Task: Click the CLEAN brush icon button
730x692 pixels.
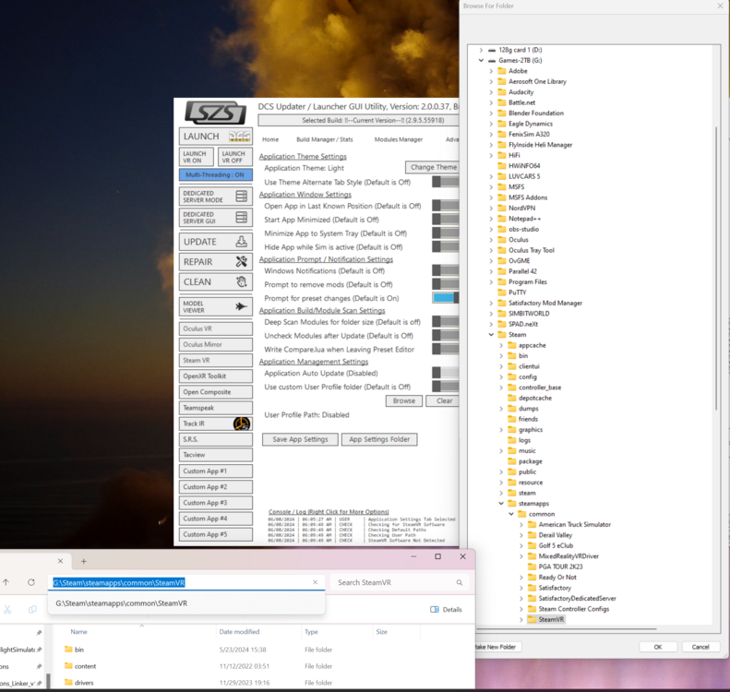Action: pos(241,281)
